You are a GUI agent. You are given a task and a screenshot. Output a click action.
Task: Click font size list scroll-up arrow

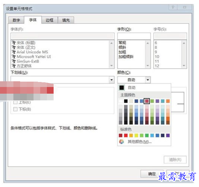coord(184,43)
